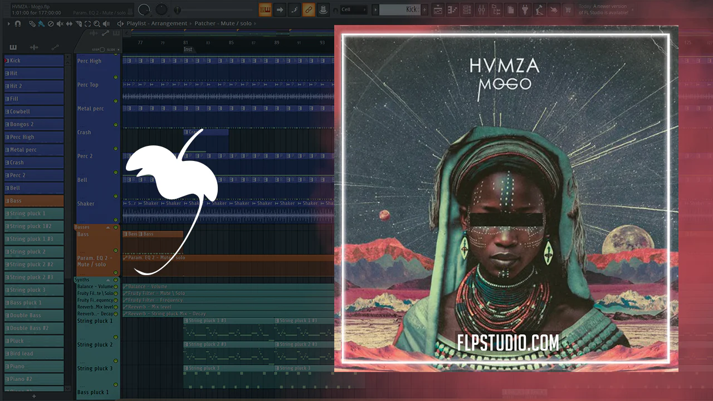
Task: Open the Channel rack from top toolbar
Action: click(467, 9)
